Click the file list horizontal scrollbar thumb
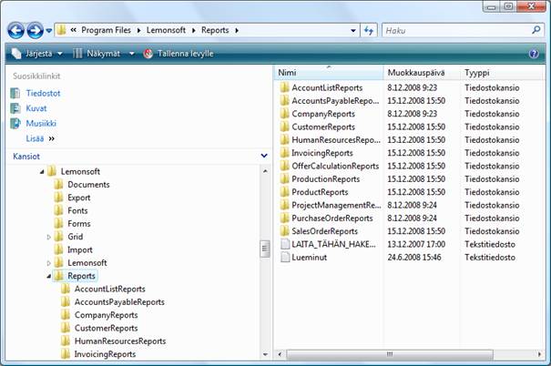Viewport: 551px width, 366px height. pos(390,354)
